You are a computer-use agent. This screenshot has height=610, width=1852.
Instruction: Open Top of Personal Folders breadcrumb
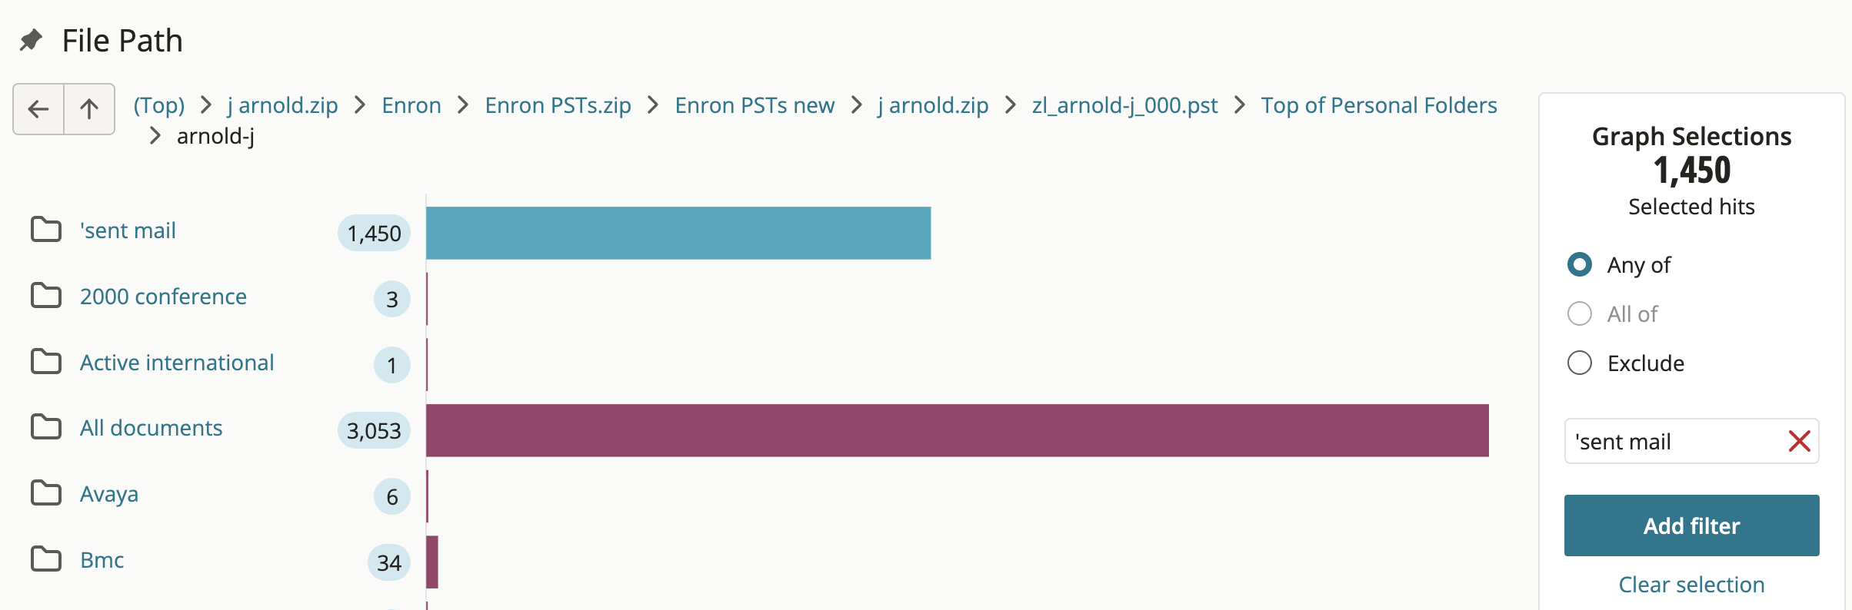1379,105
